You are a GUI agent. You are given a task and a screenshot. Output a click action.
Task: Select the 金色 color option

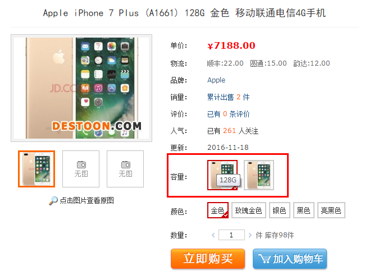coord(218,210)
